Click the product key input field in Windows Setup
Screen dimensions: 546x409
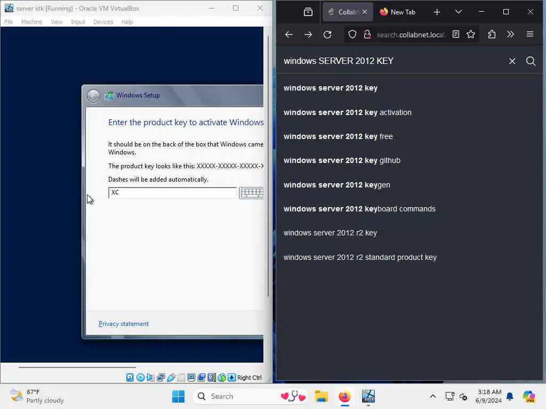172,193
